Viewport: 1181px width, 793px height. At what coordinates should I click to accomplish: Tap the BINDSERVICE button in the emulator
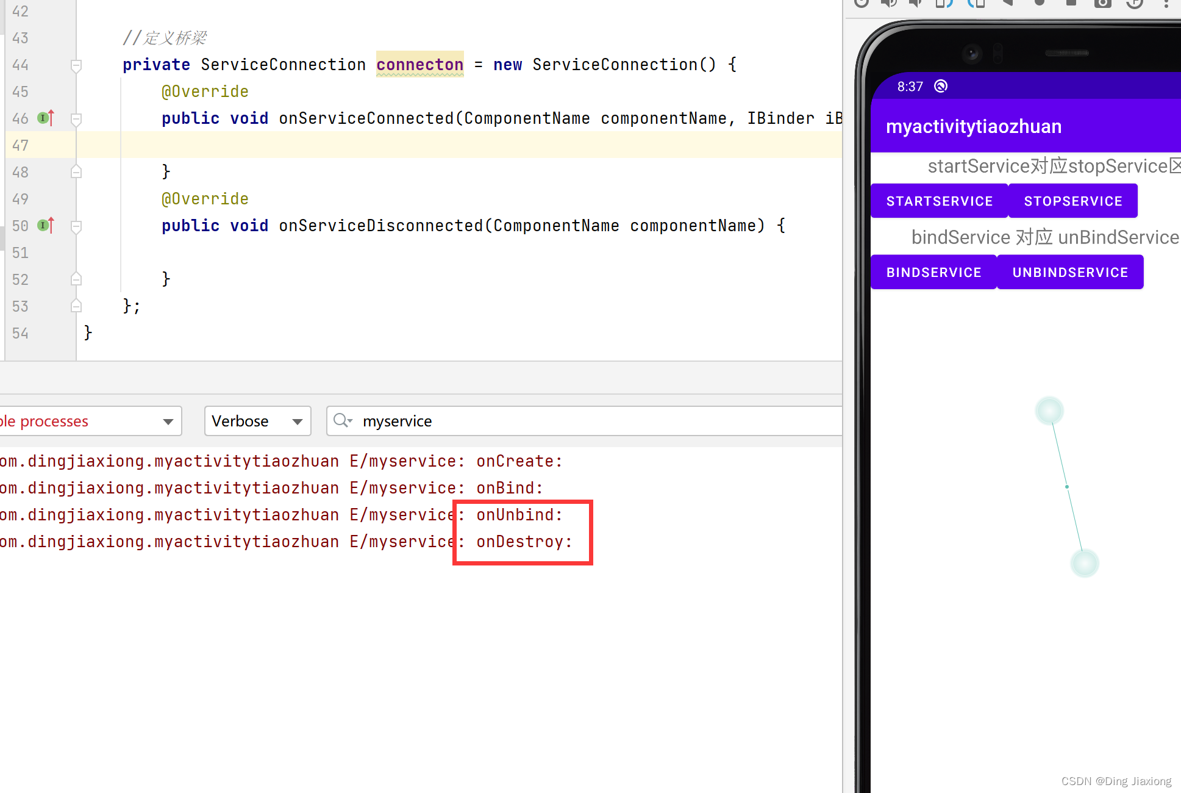coord(933,272)
